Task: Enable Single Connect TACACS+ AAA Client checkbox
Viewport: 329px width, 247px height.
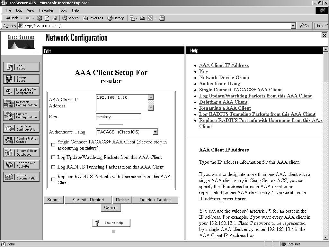Action: pos(53,145)
